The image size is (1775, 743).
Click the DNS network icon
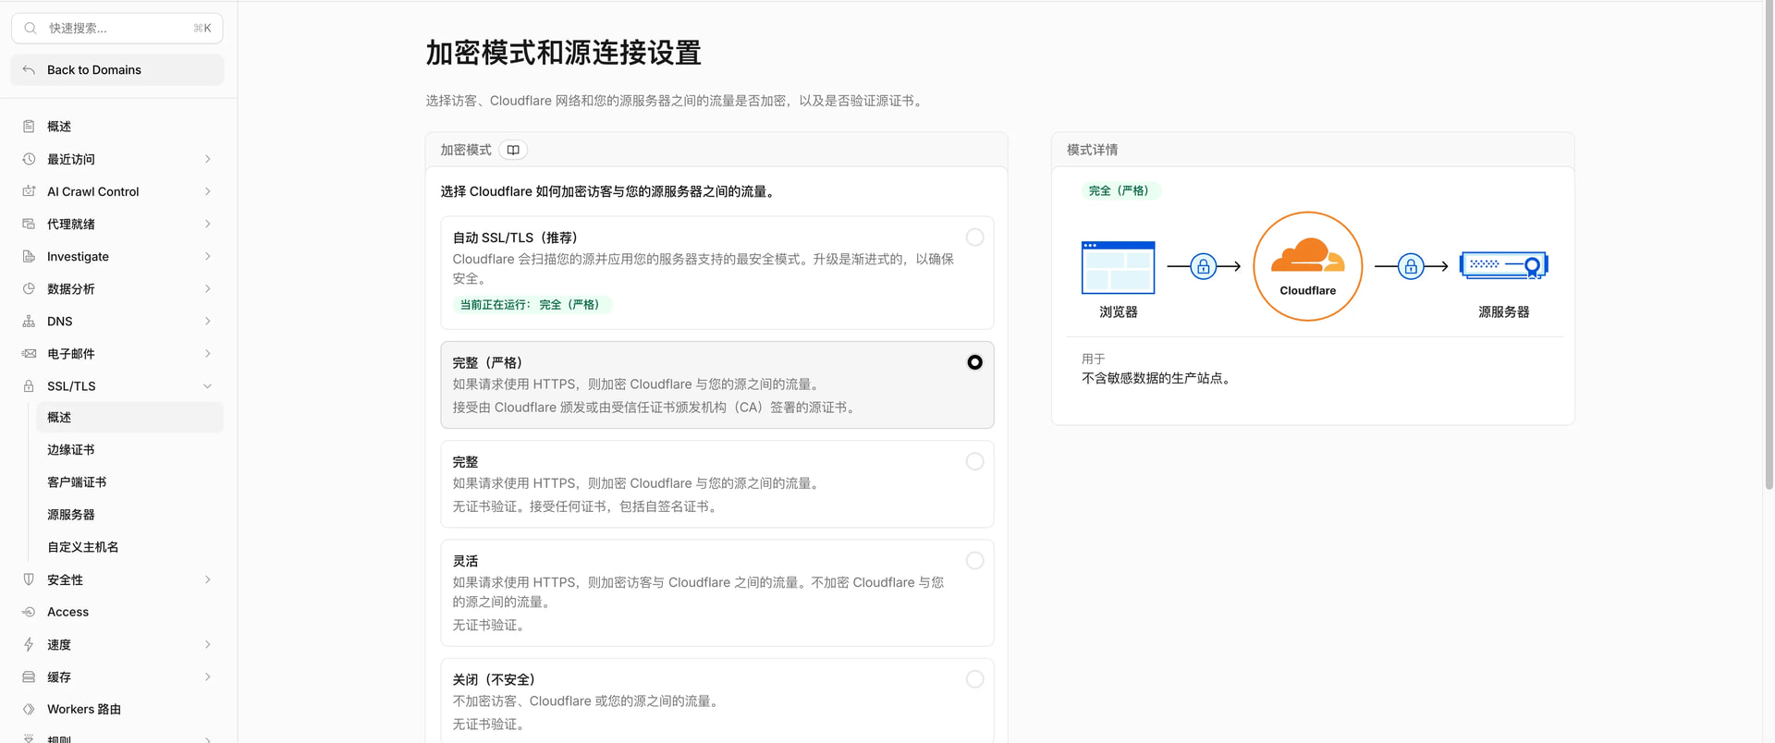[x=29, y=321]
